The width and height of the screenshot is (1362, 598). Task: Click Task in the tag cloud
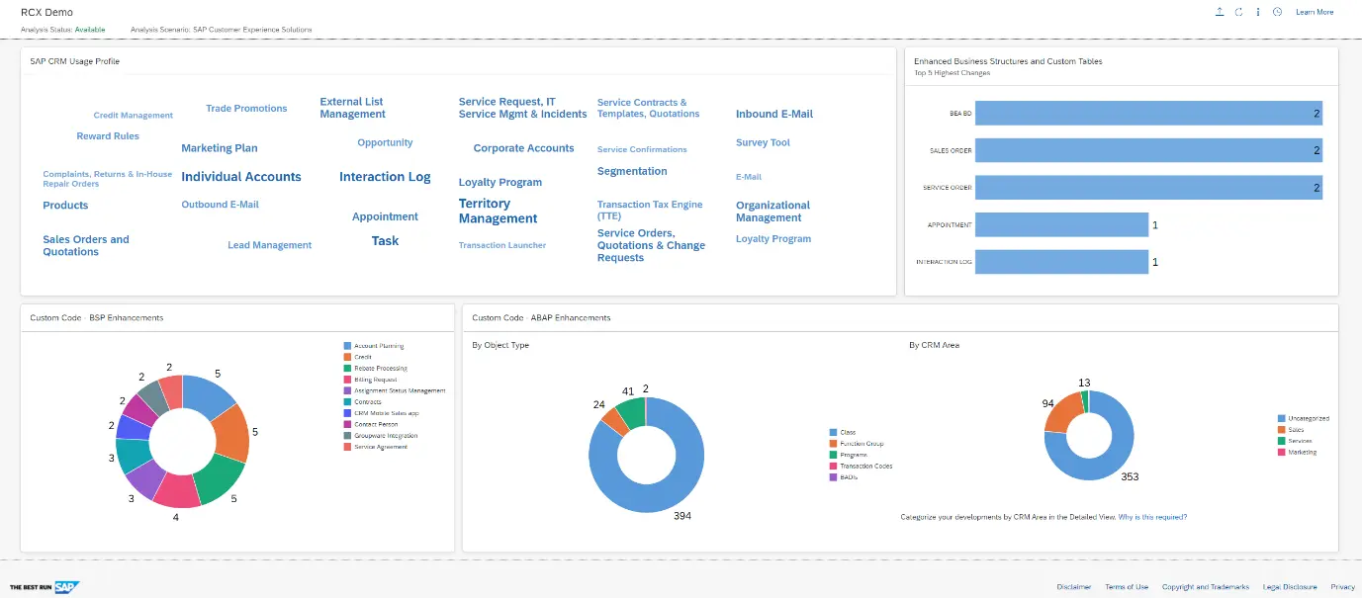(385, 241)
